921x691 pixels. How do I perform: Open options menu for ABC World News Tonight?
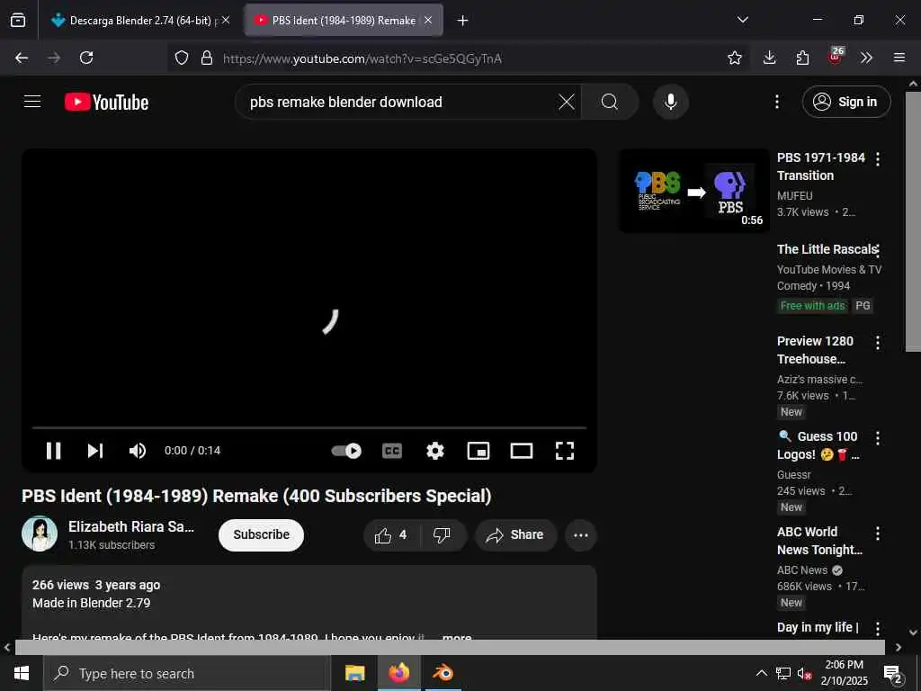(x=878, y=534)
